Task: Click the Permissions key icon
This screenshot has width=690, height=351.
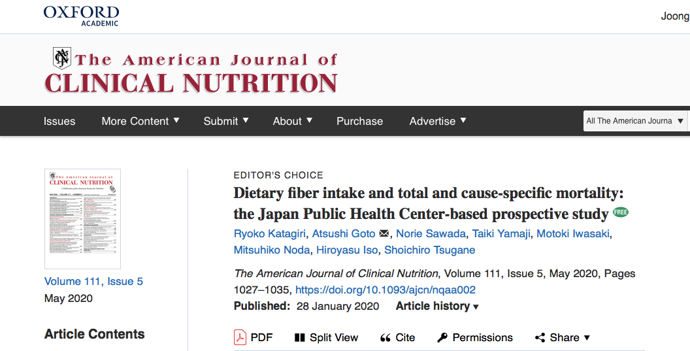Action: [x=442, y=337]
